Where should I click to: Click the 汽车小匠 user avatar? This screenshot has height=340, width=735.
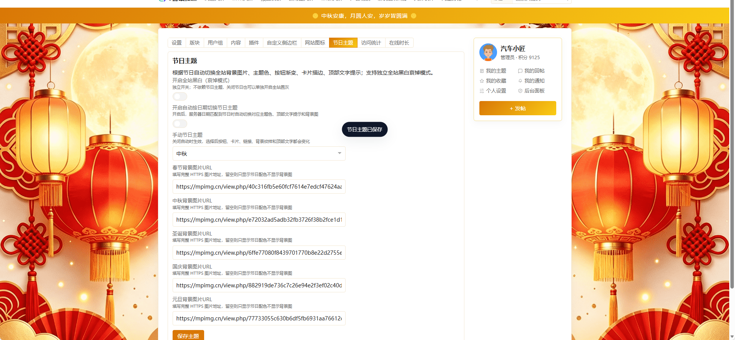click(488, 52)
